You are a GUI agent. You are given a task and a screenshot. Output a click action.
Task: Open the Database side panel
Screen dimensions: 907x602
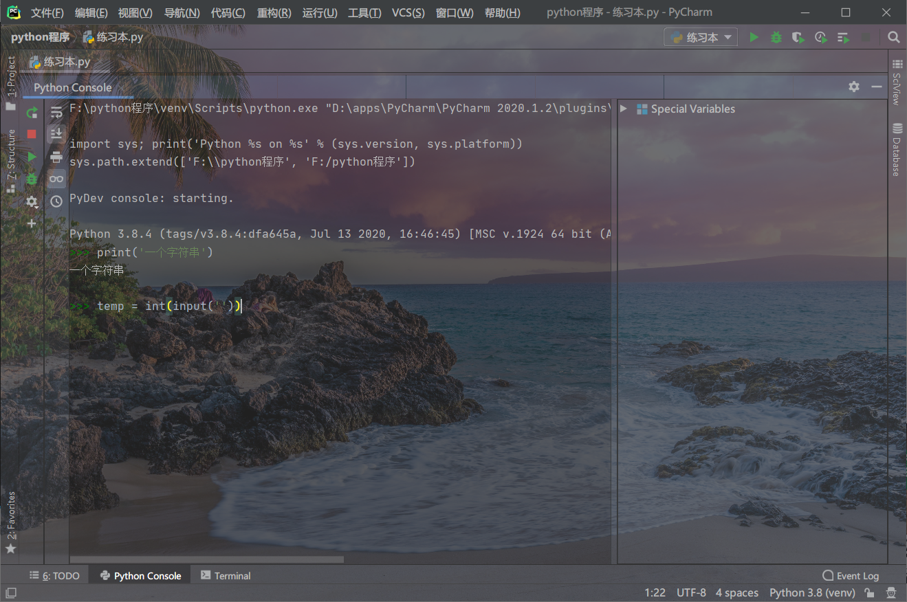click(897, 149)
